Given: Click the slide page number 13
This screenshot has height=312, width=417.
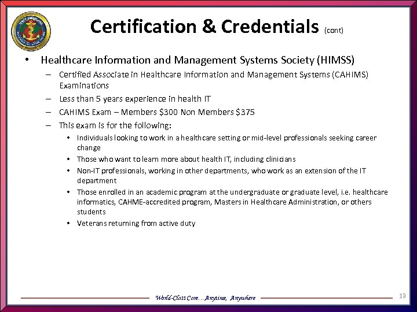Looking at the screenshot, I should coord(402,296).
